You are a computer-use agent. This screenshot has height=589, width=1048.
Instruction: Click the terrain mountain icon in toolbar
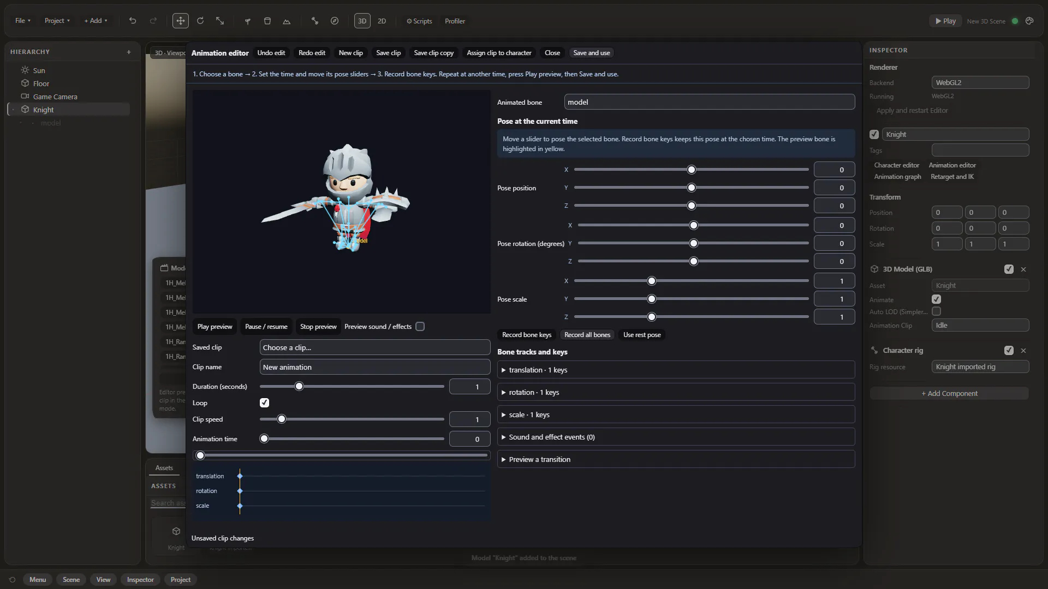point(287,21)
